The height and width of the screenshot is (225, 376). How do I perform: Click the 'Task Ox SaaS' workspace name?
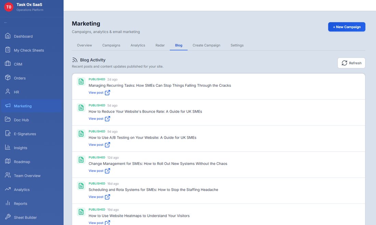(29, 4)
